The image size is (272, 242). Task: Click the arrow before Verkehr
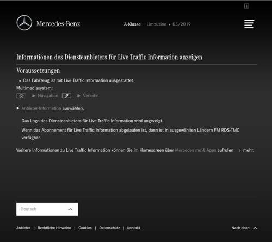coord(78,96)
